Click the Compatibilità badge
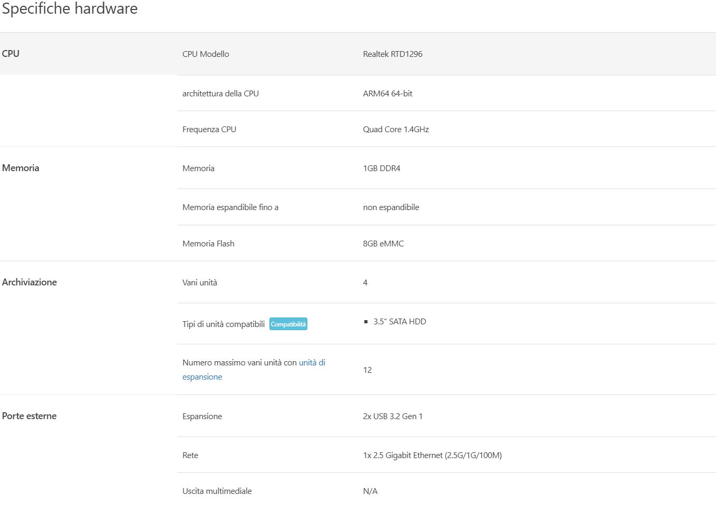The width and height of the screenshot is (716, 506). (288, 324)
